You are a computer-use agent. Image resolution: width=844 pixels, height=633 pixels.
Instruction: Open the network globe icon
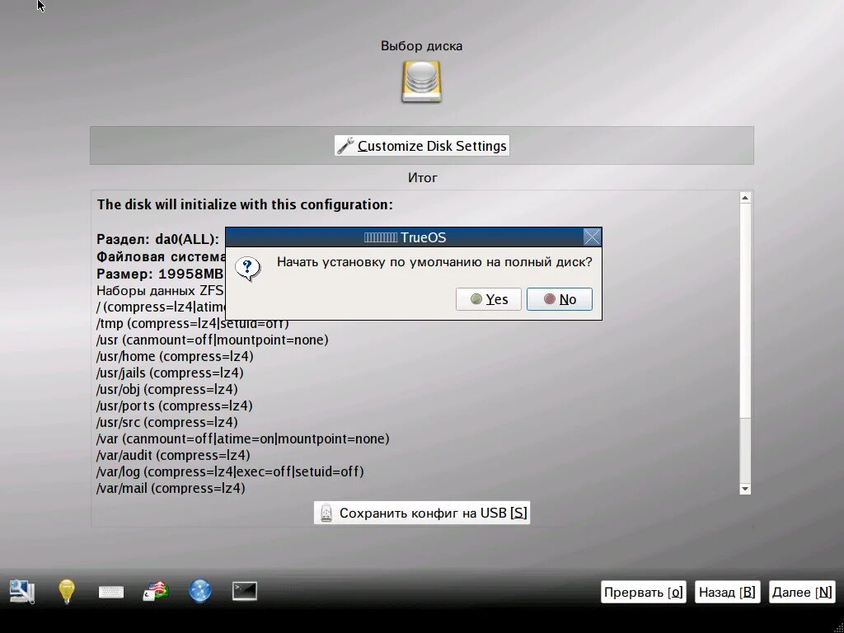tap(200, 591)
